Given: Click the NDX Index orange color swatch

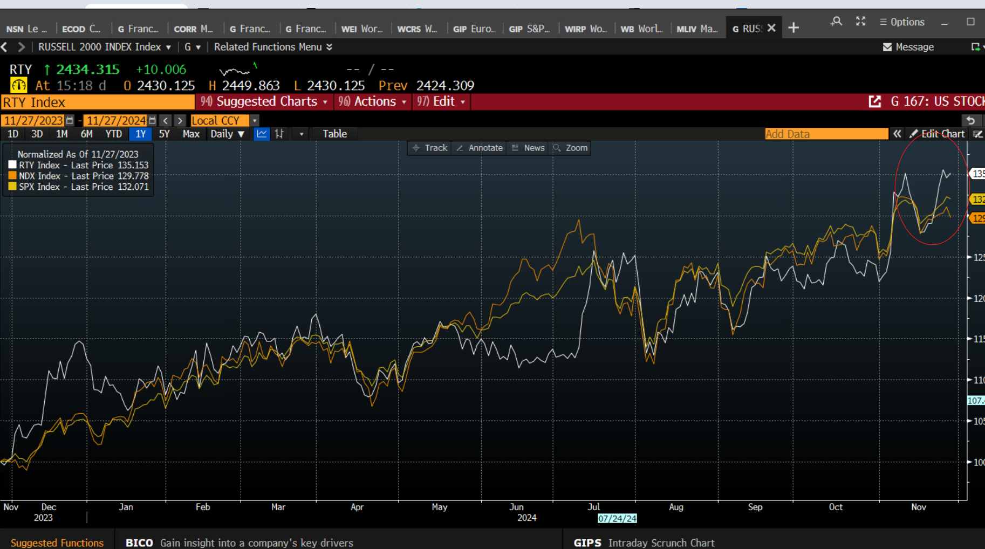Looking at the screenshot, I should coord(12,176).
